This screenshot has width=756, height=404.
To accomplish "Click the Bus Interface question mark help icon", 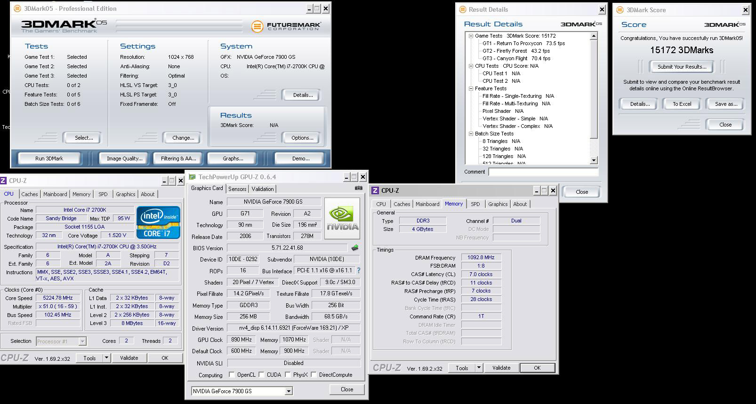I will point(359,270).
